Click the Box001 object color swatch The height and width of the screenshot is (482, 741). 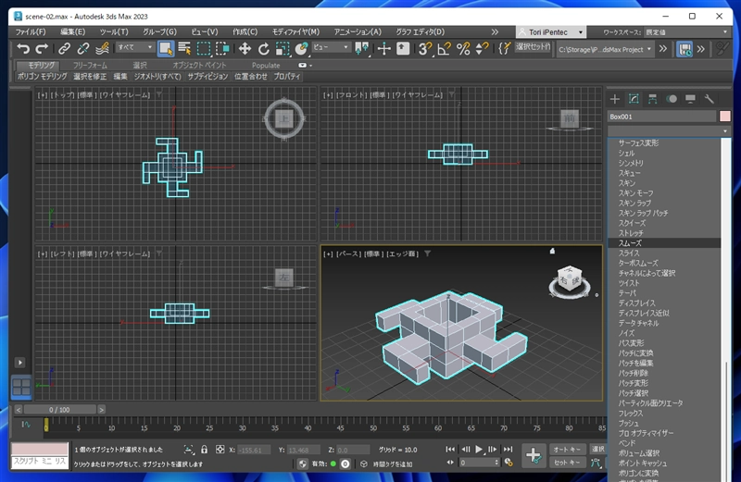point(725,117)
